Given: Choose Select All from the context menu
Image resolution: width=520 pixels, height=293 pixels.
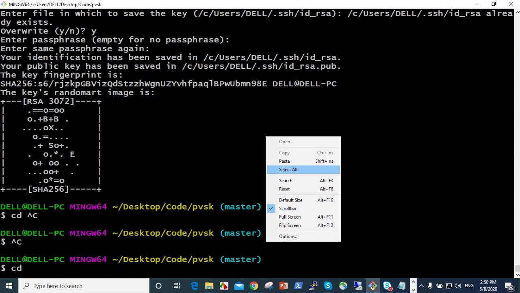Looking at the screenshot, I should (x=288, y=169).
